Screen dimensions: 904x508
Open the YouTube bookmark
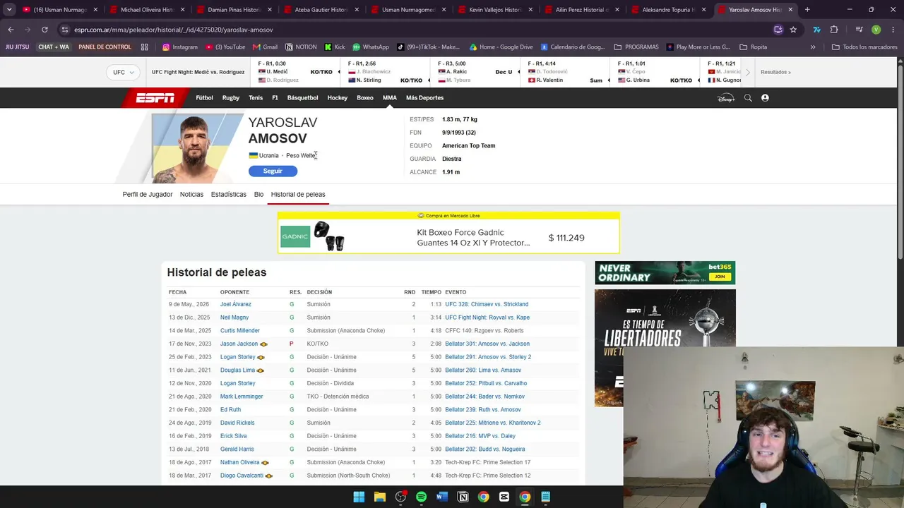(x=225, y=47)
